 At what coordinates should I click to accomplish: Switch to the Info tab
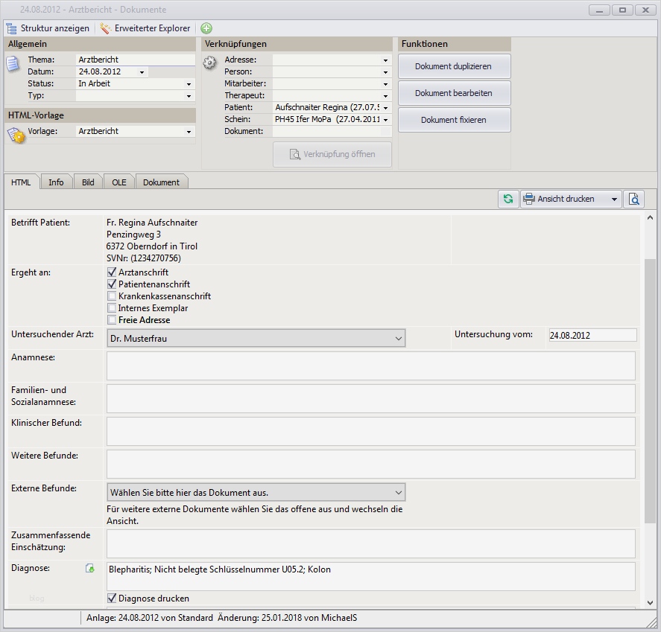pyautogui.click(x=56, y=182)
